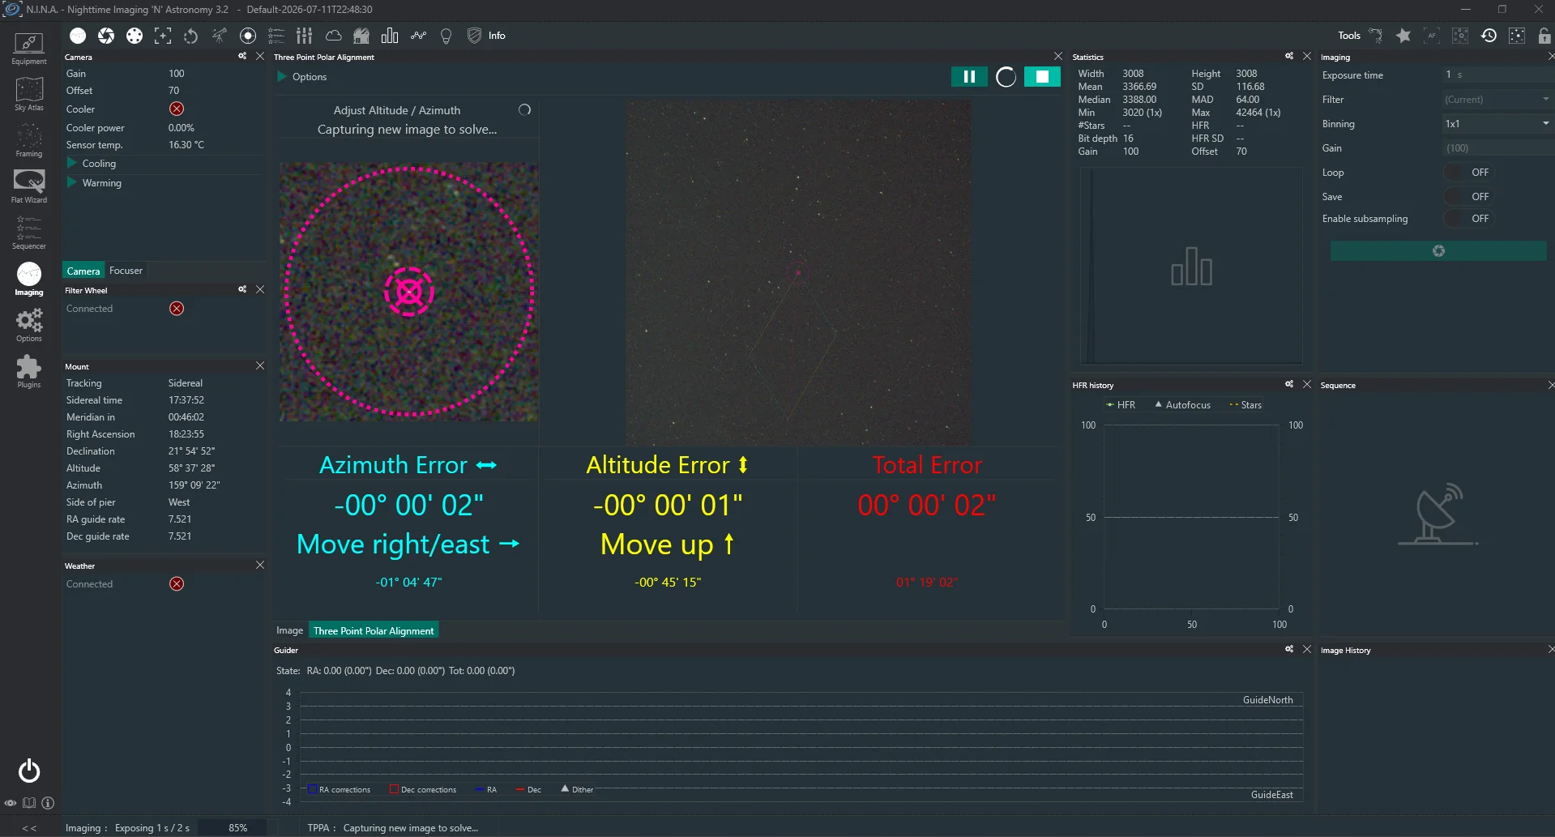Toggle the Camera panel aperture icon
The image size is (1555, 837).
[x=106, y=36]
